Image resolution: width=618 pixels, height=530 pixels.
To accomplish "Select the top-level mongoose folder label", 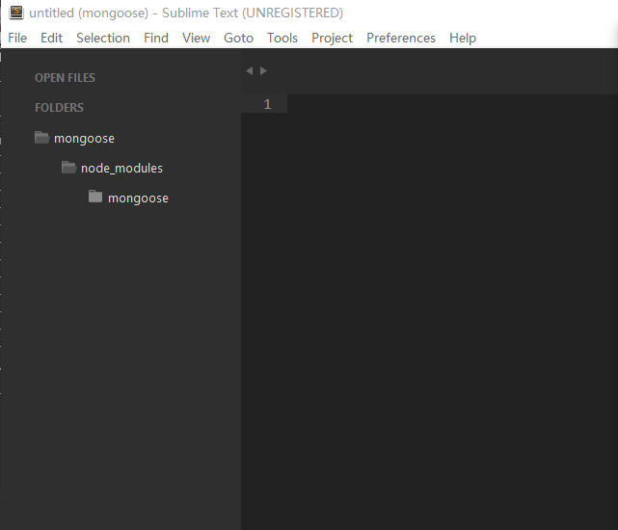I will click(x=84, y=139).
